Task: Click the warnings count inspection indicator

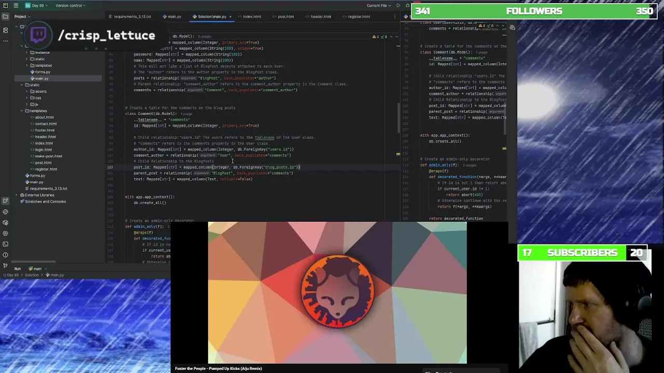Action: pyautogui.click(x=376, y=37)
